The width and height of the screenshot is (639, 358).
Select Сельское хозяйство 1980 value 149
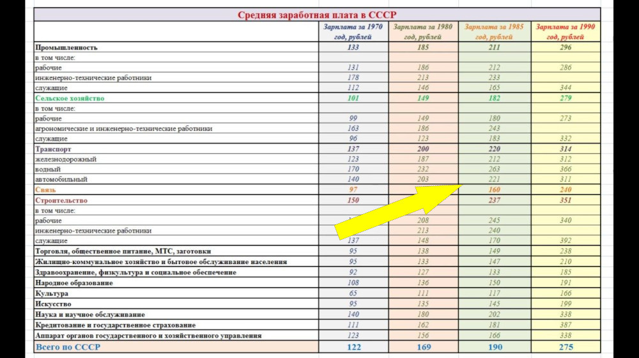tap(423, 98)
